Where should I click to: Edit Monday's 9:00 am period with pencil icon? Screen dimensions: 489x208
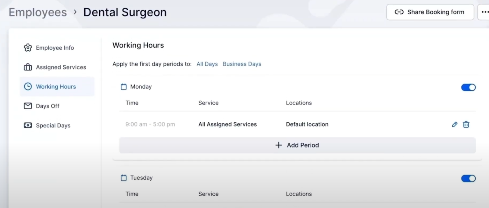tap(454, 124)
